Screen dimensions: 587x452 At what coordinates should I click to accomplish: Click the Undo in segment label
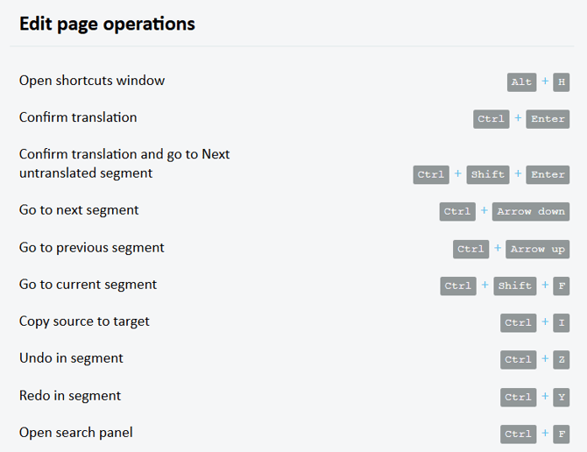click(x=71, y=358)
